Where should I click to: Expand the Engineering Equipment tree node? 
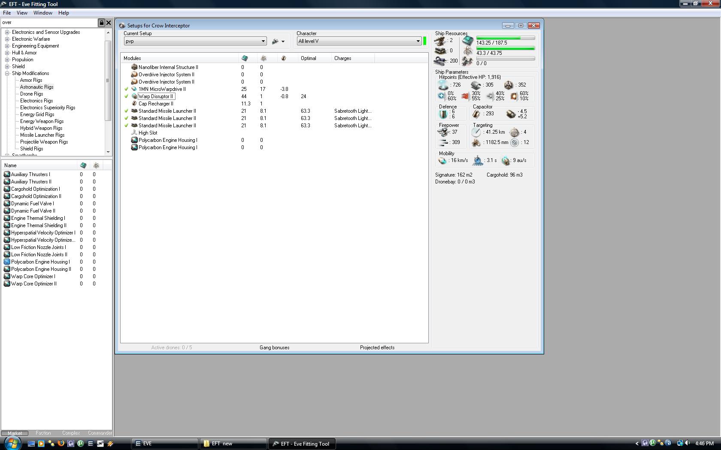click(7, 46)
